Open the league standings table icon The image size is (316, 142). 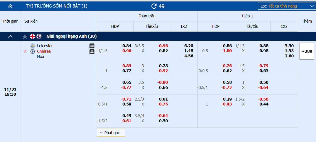coord(92,52)
